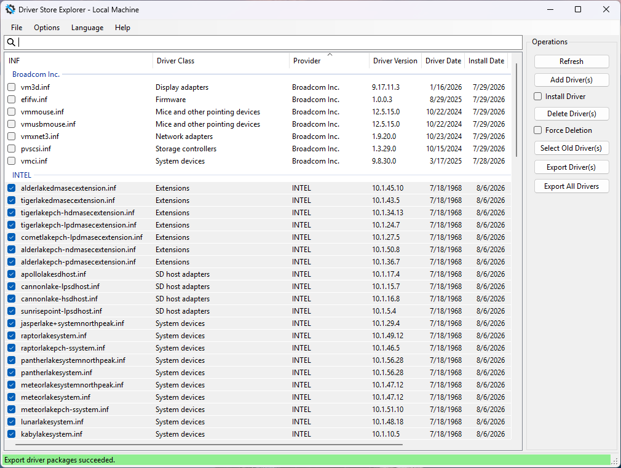
Task: Check the vmmouse.inf checkbox
Action: click(x=12, y=112)
